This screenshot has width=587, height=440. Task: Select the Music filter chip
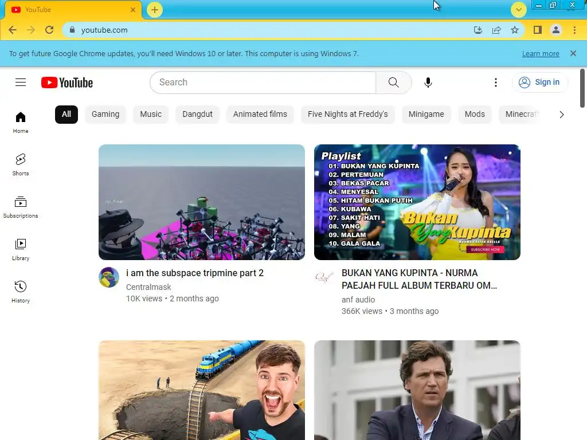[151, 115]
